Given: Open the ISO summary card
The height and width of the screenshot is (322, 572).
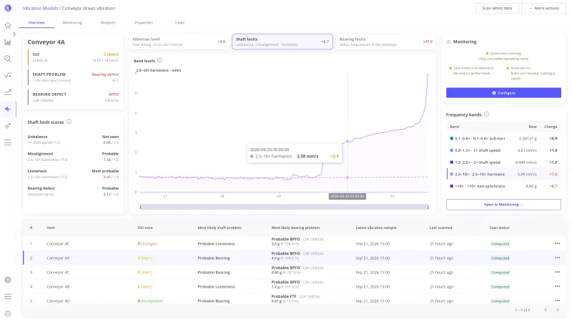Looking at the screenshot, I should pyautogui.click(x=74, y=57).
